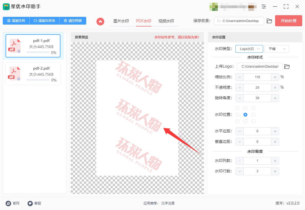Decrease the rotation angle (旋转角度)
The image size is (305, 210).
(240, 98)
